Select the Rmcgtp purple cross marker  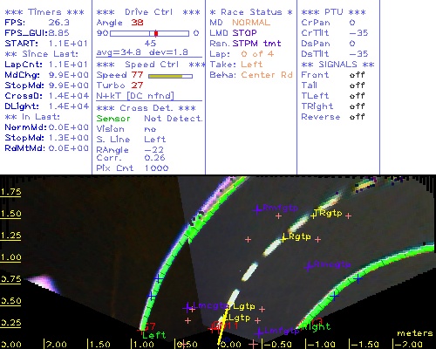[x=309, y=266]
